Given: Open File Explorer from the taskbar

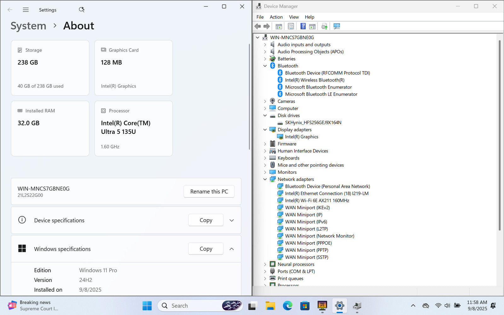Looking at the screenshot, I should (x=270, y=306).
